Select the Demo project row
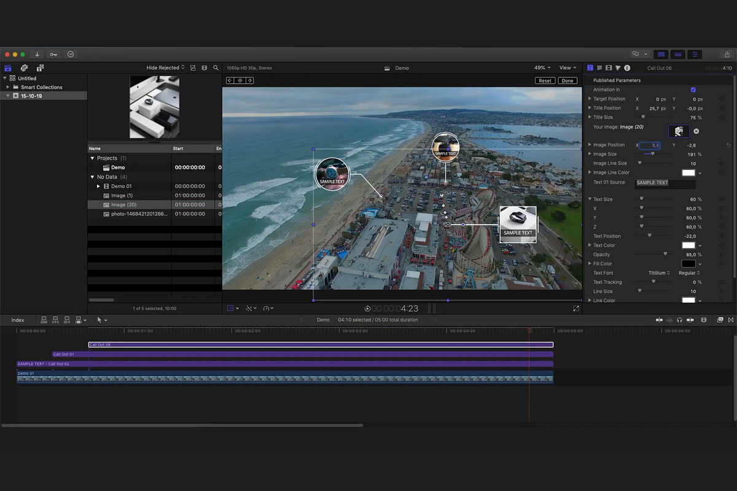 click(155, 168)
